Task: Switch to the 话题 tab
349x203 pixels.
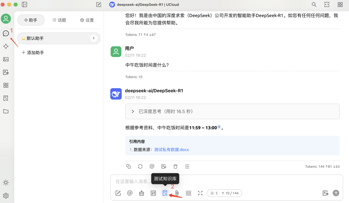Action: click(x=59, y=20)
